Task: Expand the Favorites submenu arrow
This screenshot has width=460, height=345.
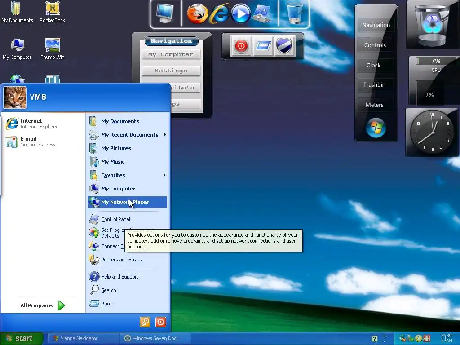Action: pos(165,175)
